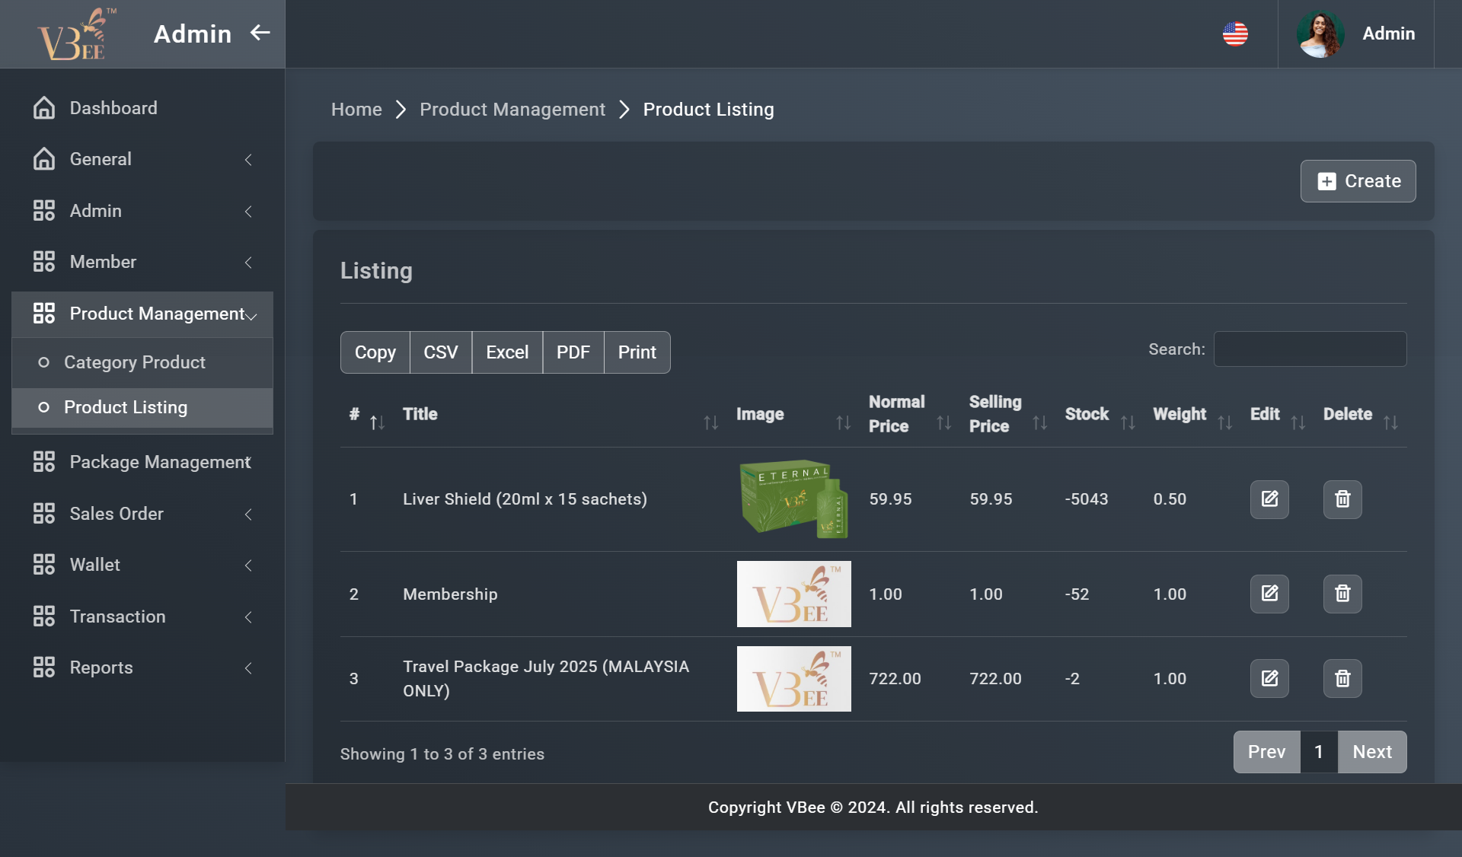This screenshot has height=857, width=1462.
Task: Open Dashboard from sidebar
Action: click(x=113, y=108)
